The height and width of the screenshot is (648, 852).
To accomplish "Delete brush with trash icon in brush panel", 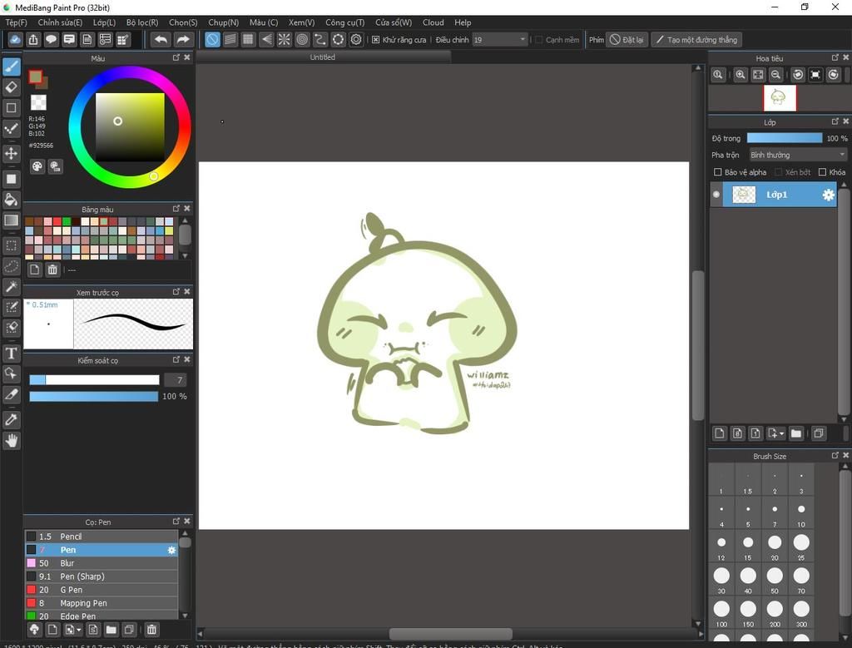I will 151,630.
